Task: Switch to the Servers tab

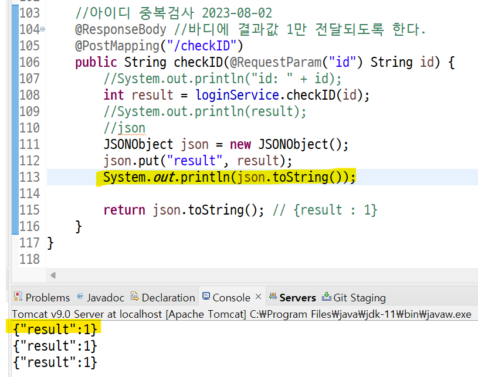Action: click(292, 297)
